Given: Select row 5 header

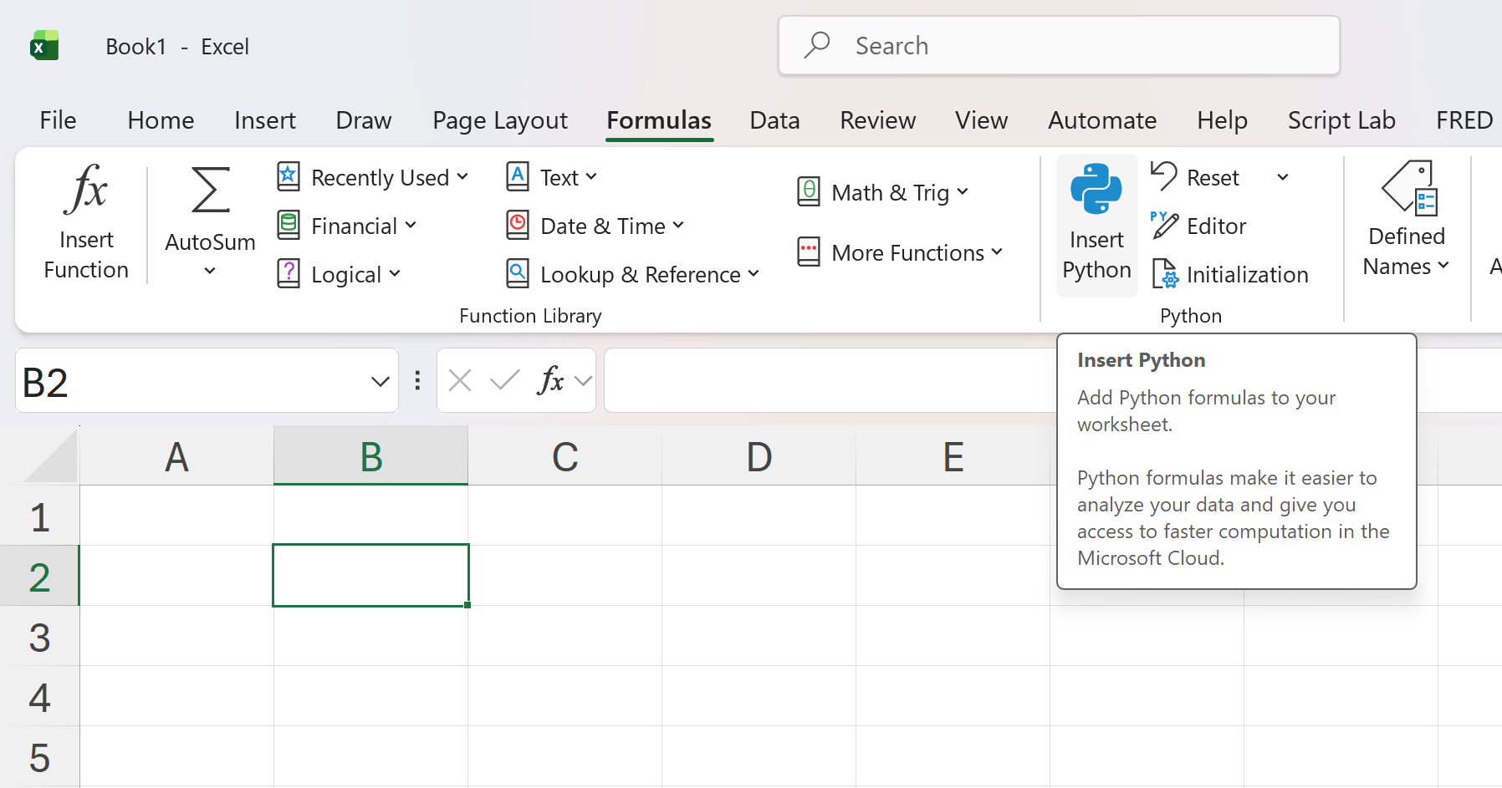Looking at the screenshot, I should (39, 756).
